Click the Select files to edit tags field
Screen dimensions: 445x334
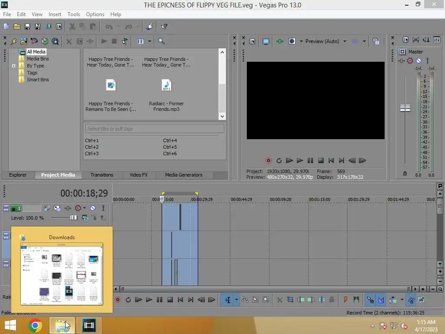tap(154, 129)
